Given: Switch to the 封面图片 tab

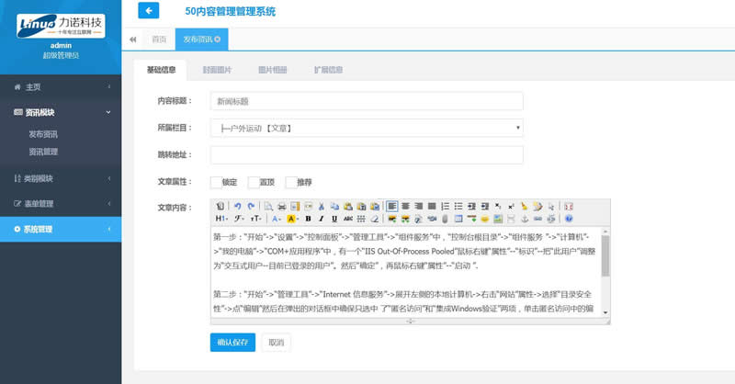Looking at the screenshot, I should click(216, 70).
